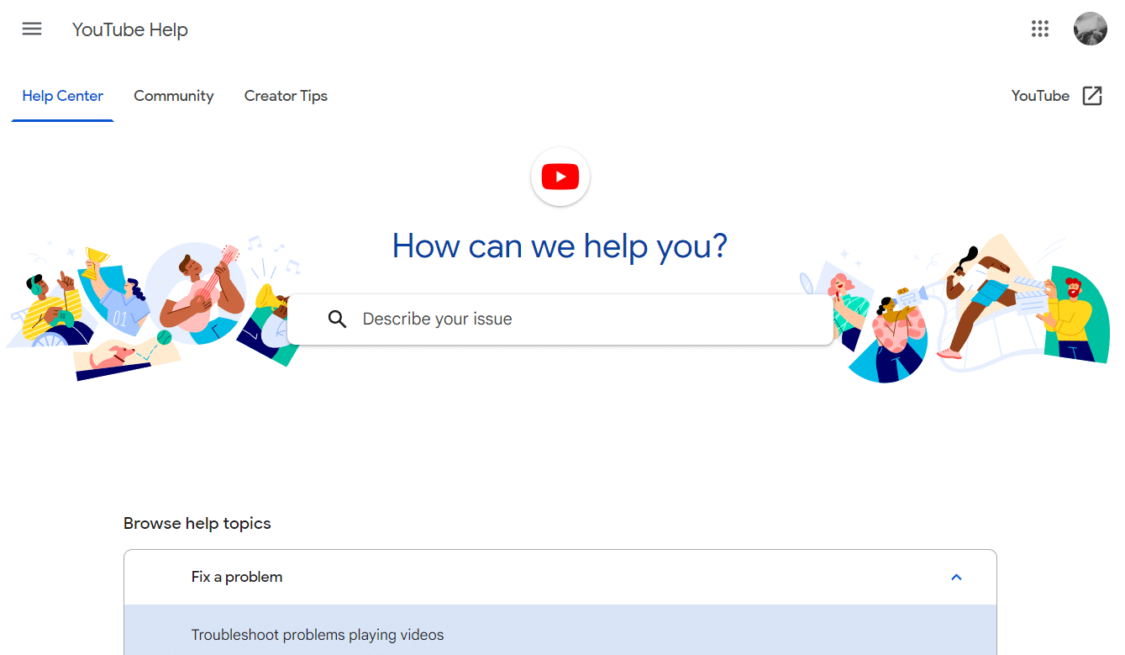Click the Browse help topics heading

197,524
